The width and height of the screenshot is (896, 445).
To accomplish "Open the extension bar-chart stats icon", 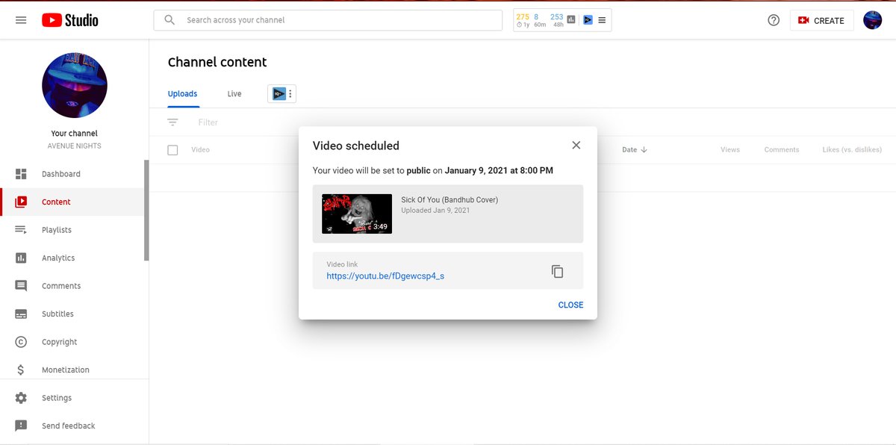I will [571, 20].
